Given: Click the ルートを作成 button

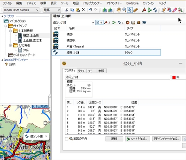Looking at the screenshot, I should coord(138,139).
